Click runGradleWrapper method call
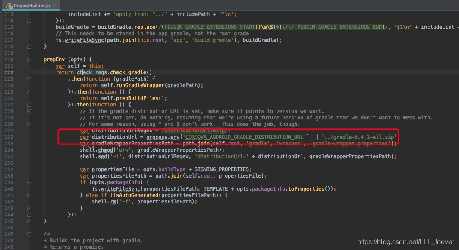Image resolution: width=459 pixels, height=250 pixels. 141,85
